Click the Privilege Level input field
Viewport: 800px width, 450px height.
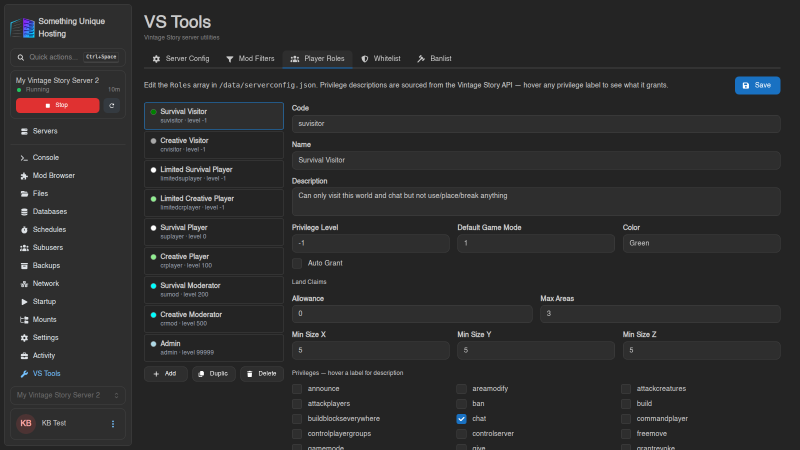click(370, 243)
